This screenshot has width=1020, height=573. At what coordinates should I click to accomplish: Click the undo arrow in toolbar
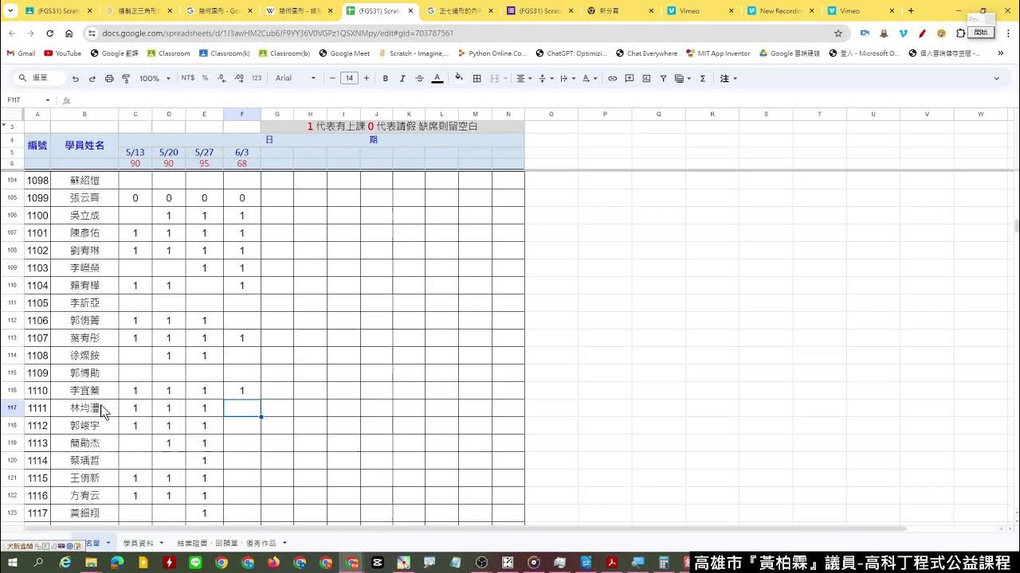[76, 79]
